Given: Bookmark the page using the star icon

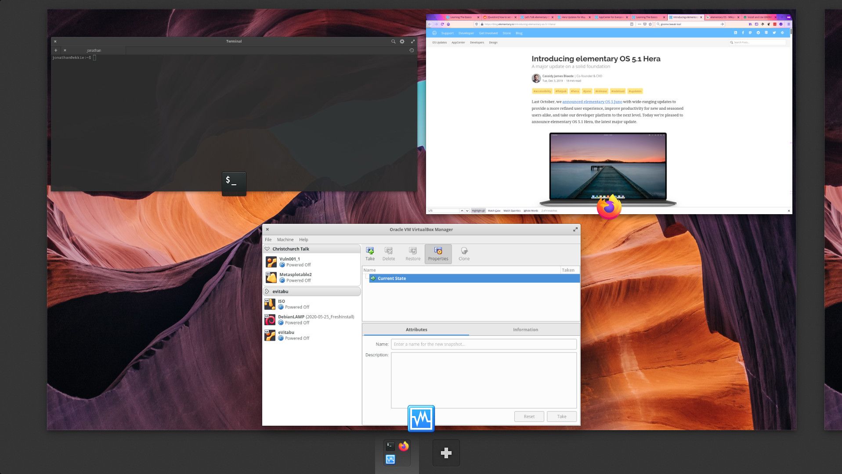Looking at the screenshot, I should [x=650, y=24].
